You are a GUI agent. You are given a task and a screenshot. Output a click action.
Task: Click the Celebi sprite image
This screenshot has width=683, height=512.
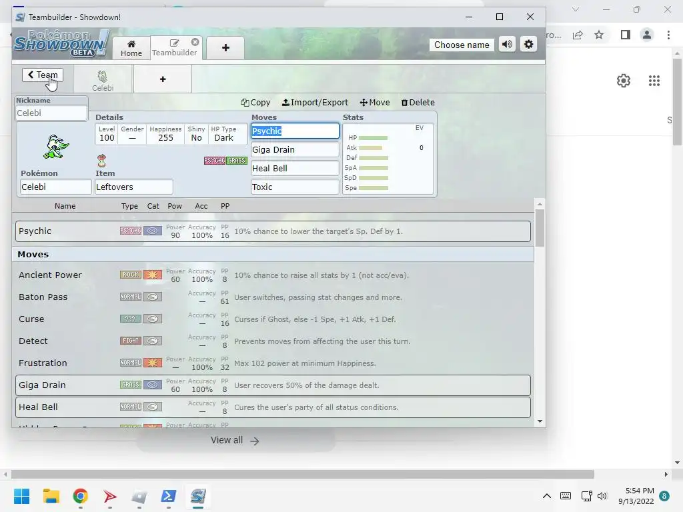[x=56, y=147]
